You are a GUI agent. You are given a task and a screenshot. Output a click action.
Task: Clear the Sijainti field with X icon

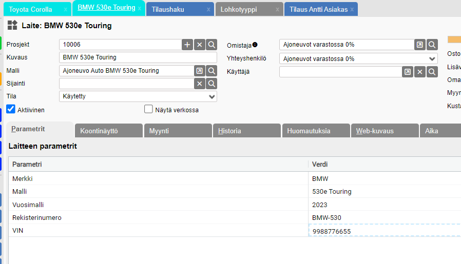[x=200, y=84]
